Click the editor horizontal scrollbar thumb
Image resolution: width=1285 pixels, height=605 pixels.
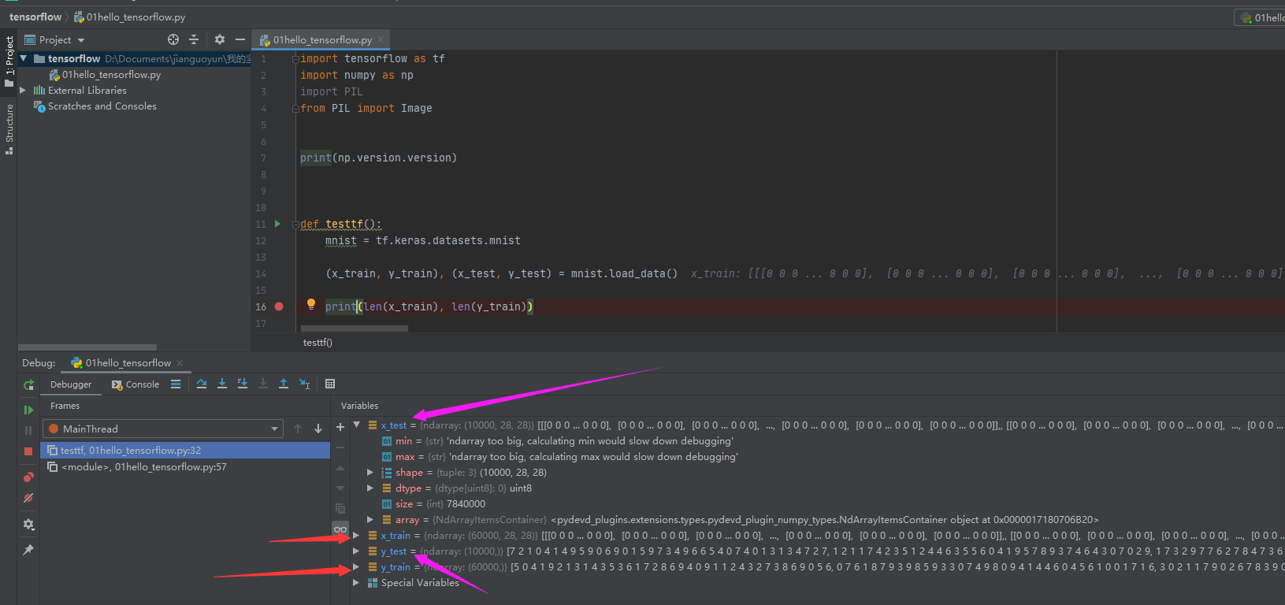click(x=355, y=328)
